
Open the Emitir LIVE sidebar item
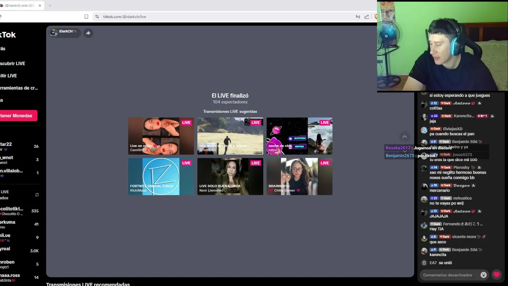[8, 76]
